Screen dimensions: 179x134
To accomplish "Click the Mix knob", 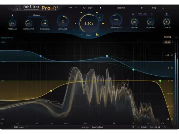I will pos(166,22).
